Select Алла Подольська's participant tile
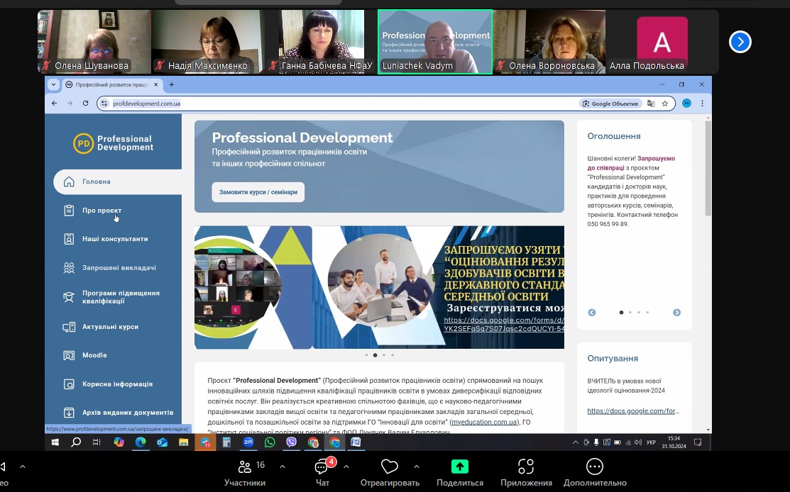790x492 pixels. (x=662, y=42)
